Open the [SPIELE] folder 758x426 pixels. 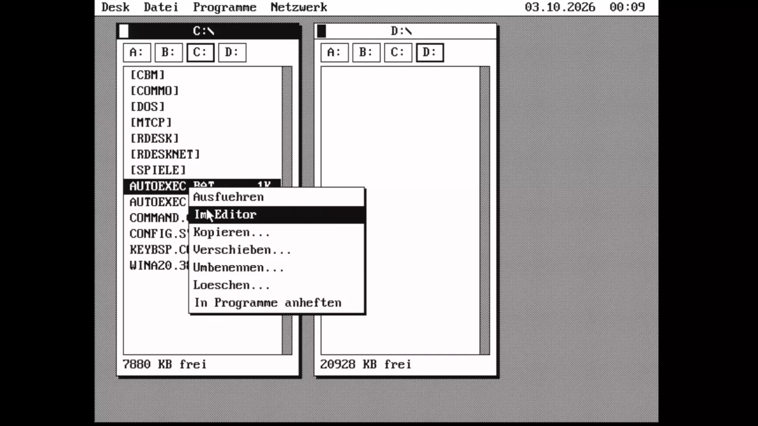[203, 170]
